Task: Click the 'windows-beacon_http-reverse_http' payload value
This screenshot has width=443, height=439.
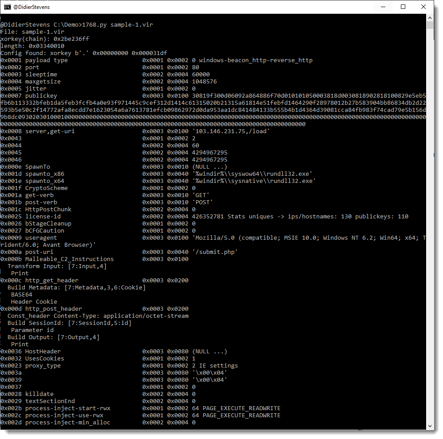Action: [255, 60]
